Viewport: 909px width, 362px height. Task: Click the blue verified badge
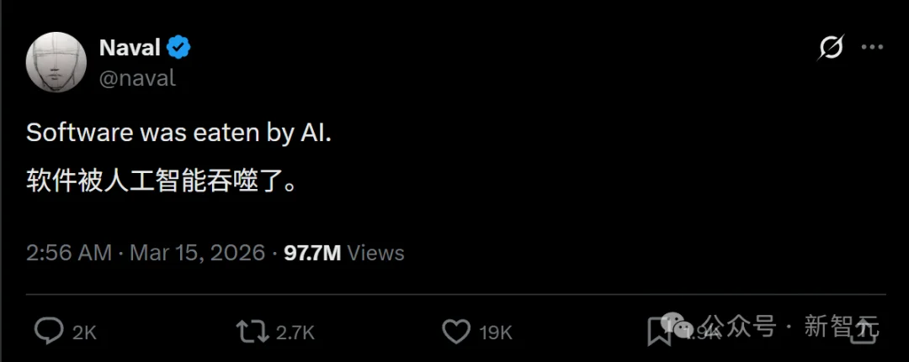click(x=179, y=48)
